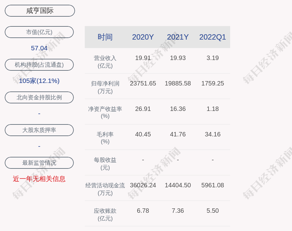Select the 市值(亿元) label pill
Viewport: 292px width, 231px height.
tap(39, 32)
